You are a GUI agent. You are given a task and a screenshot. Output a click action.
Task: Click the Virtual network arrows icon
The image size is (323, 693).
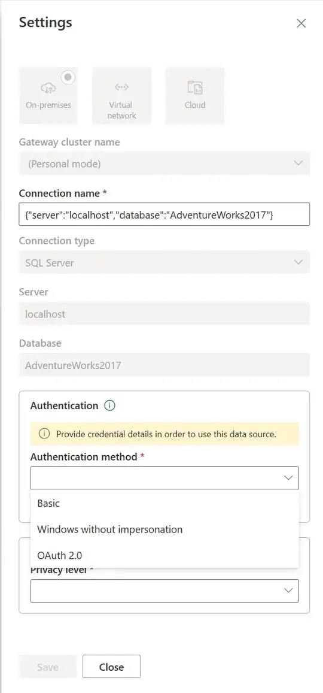[x=121, y=87]
